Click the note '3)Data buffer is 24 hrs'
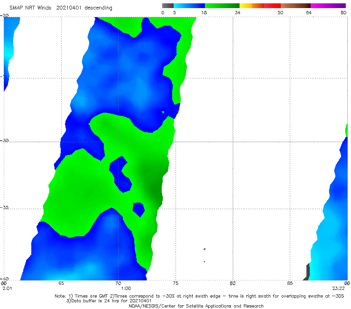 (109, 301)
